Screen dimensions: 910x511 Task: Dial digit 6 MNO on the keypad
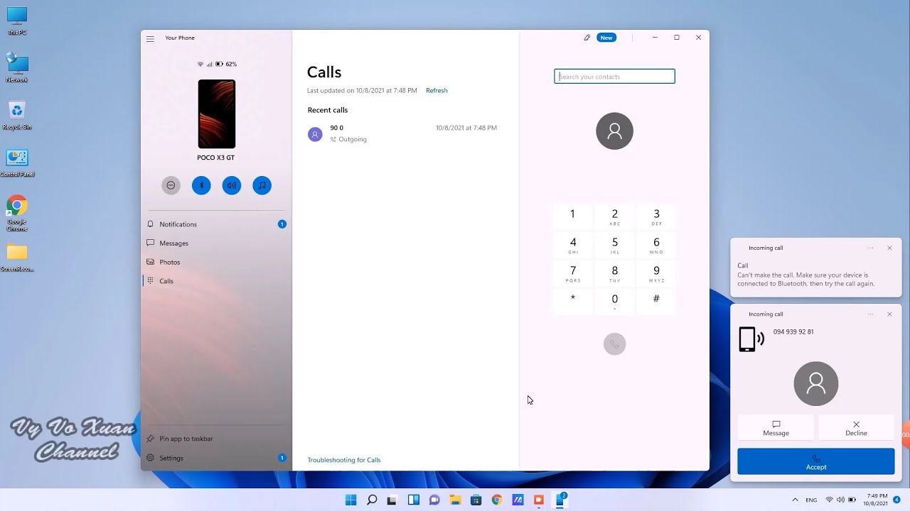coord(656,245)
